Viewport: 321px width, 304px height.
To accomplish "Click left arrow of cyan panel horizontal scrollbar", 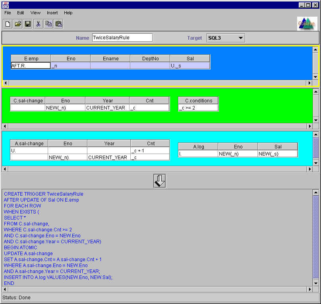I will 5,169.
